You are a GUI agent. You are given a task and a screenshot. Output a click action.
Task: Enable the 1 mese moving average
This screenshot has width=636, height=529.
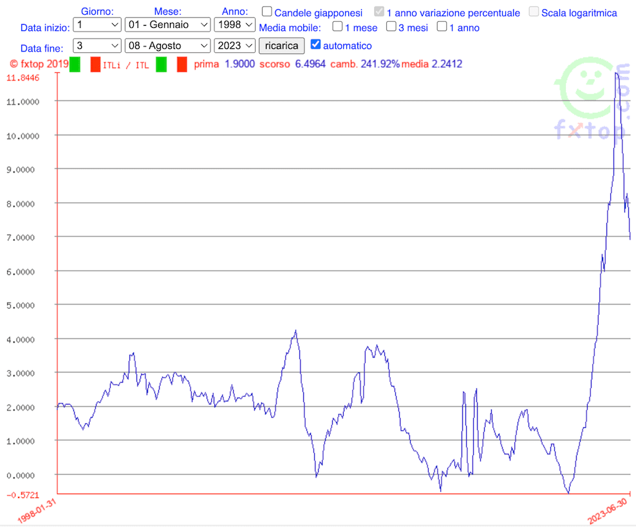pyautogui.click(x=337, y=27)
